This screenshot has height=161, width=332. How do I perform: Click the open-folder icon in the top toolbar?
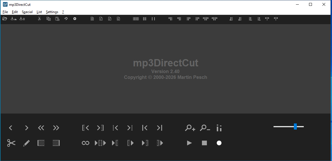click(x=5, y=19)
